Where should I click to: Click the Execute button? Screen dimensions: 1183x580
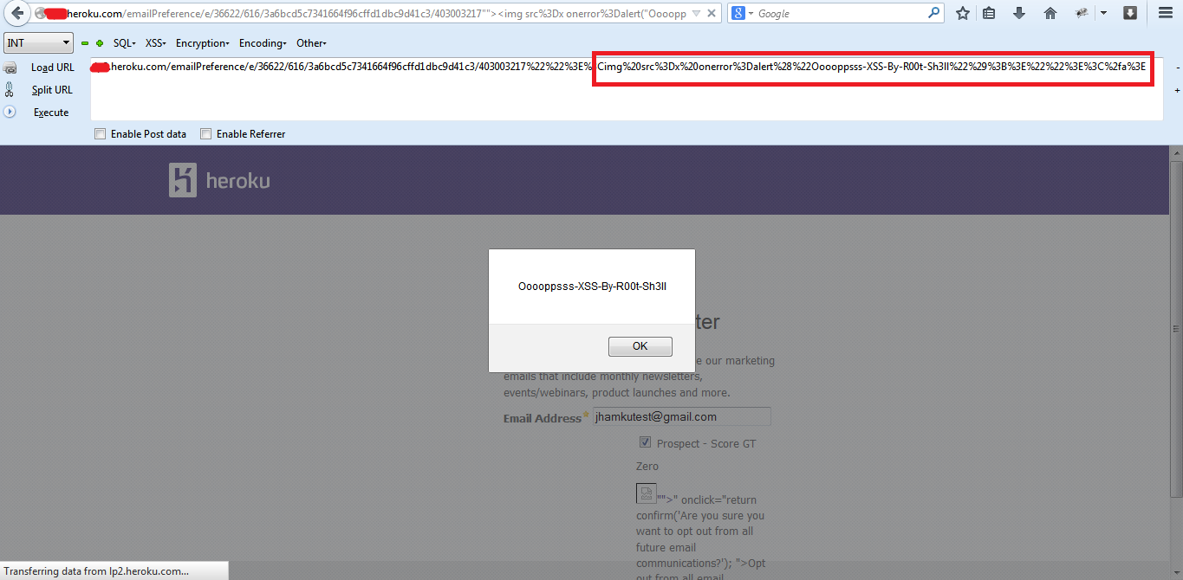(51, 113)
